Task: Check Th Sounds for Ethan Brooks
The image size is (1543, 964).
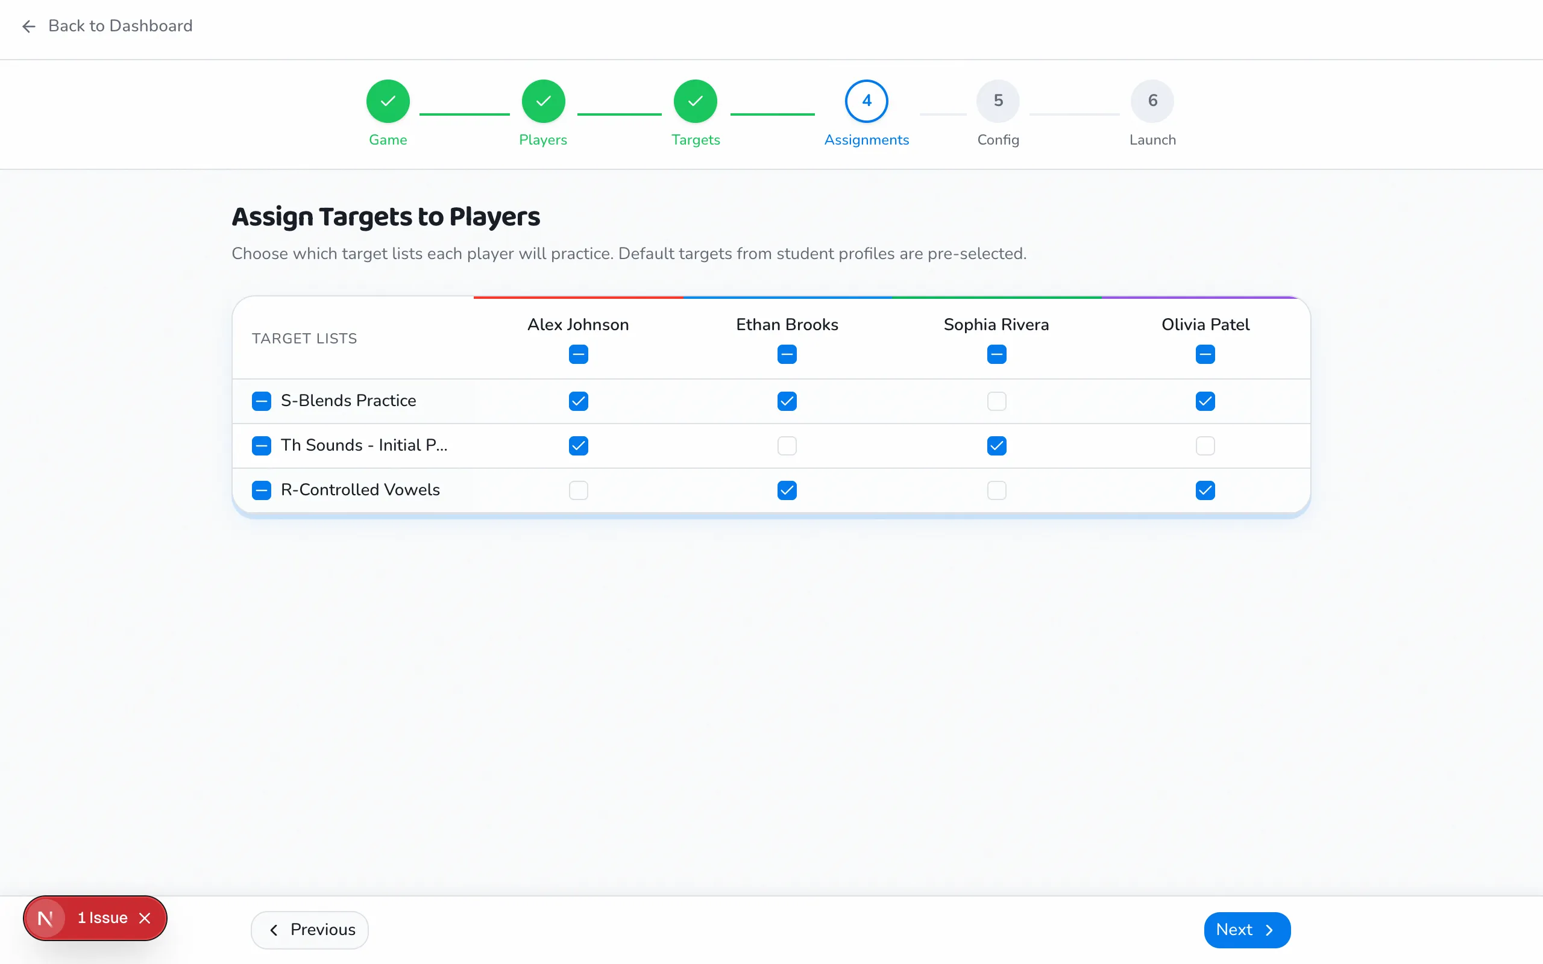Action: [787, 446]
